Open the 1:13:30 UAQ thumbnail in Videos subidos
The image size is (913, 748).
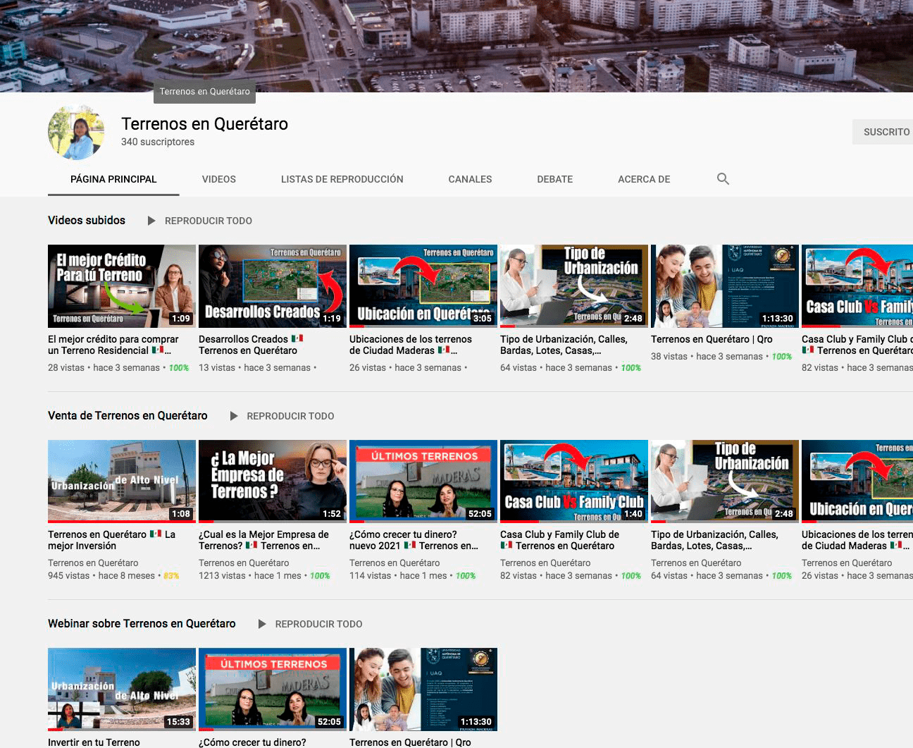click(x=725, y=286)
